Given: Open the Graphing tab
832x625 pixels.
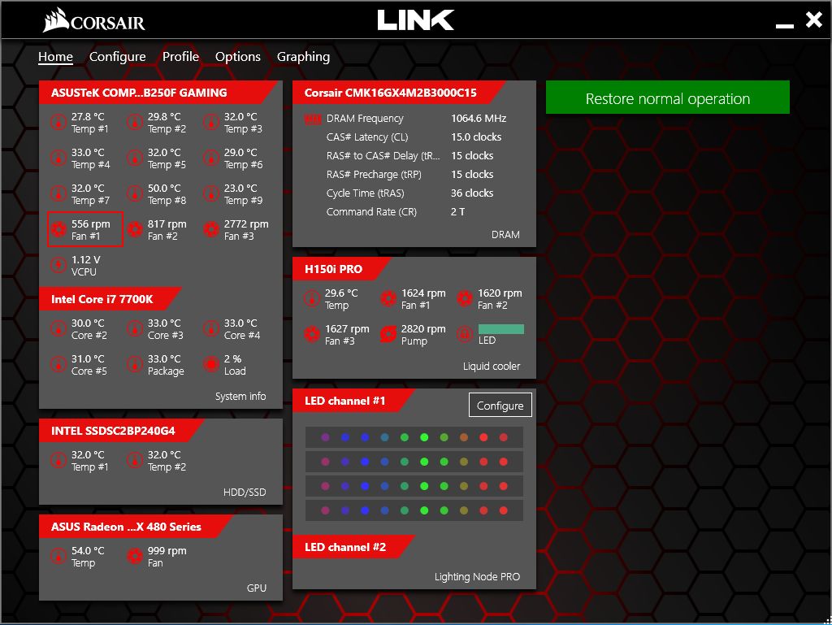Looking at the screenshot, I should click(304, 56).
